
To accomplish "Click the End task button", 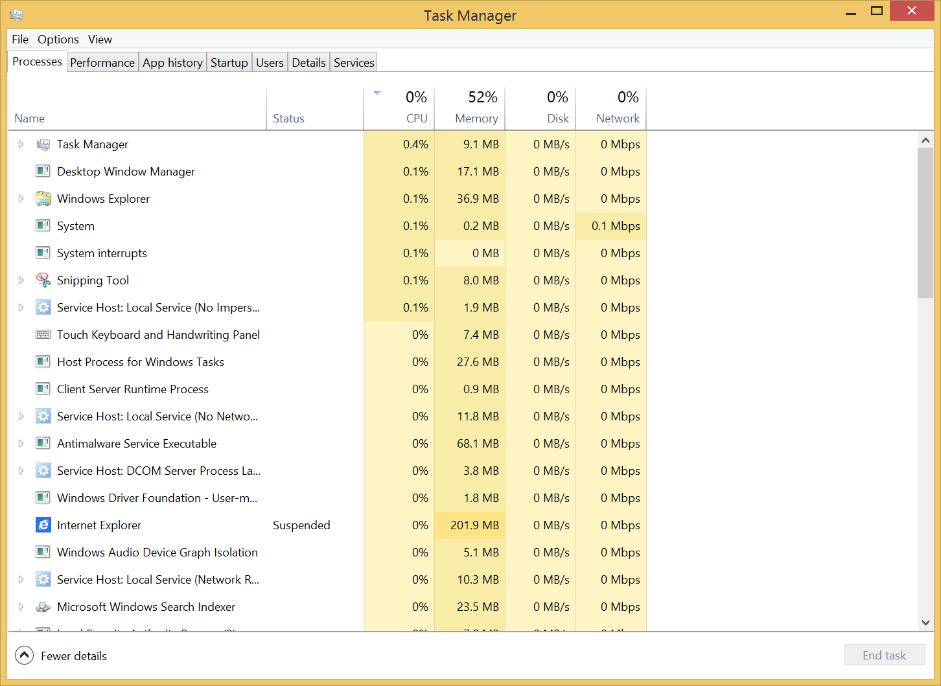I will click(884, 656).
